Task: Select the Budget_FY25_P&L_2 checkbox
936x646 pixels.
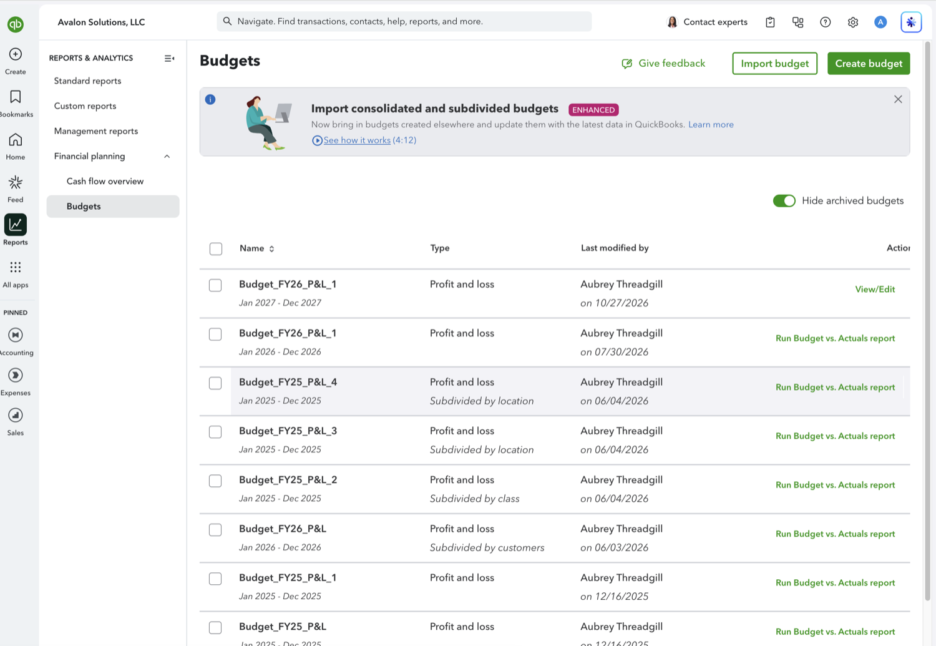Action: (x=215, y=481)
